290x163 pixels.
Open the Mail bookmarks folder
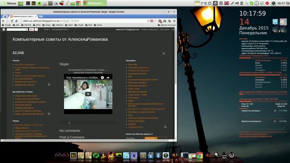click(89, 25)
